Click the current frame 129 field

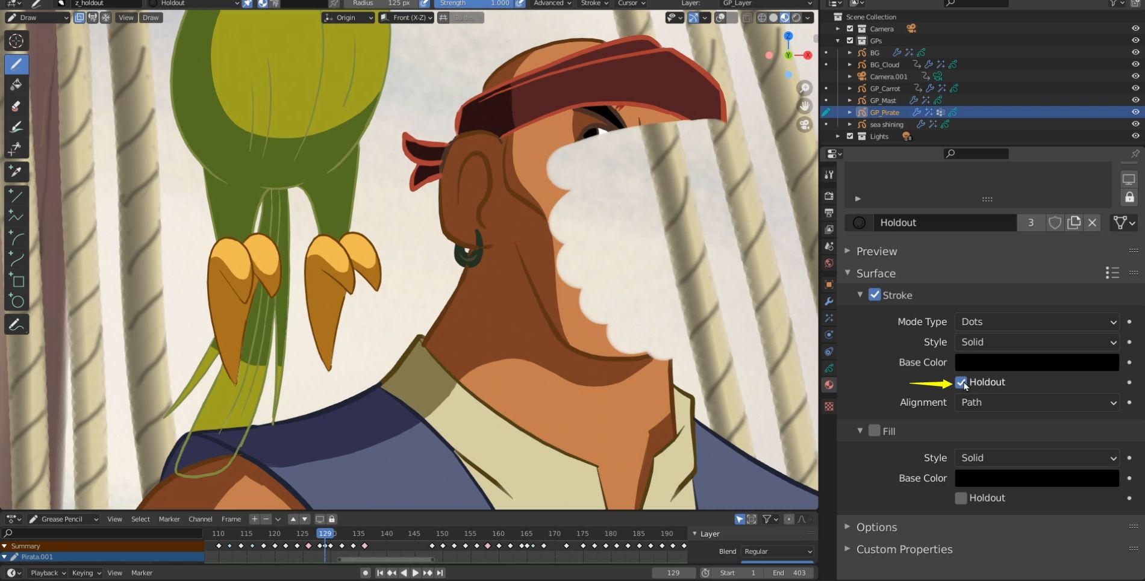(x=673, y=573)
